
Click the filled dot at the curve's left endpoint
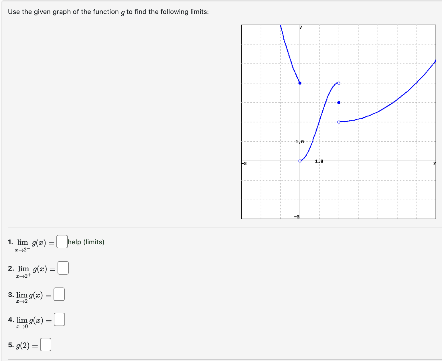pos(300,83)
